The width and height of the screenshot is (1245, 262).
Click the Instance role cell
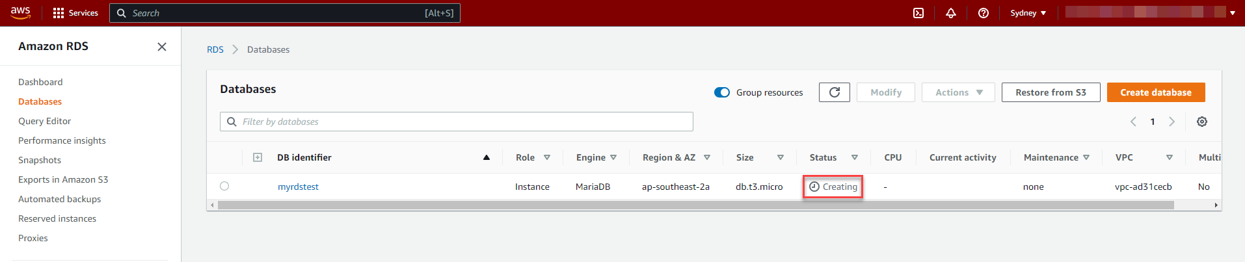[x=532, y=187]
